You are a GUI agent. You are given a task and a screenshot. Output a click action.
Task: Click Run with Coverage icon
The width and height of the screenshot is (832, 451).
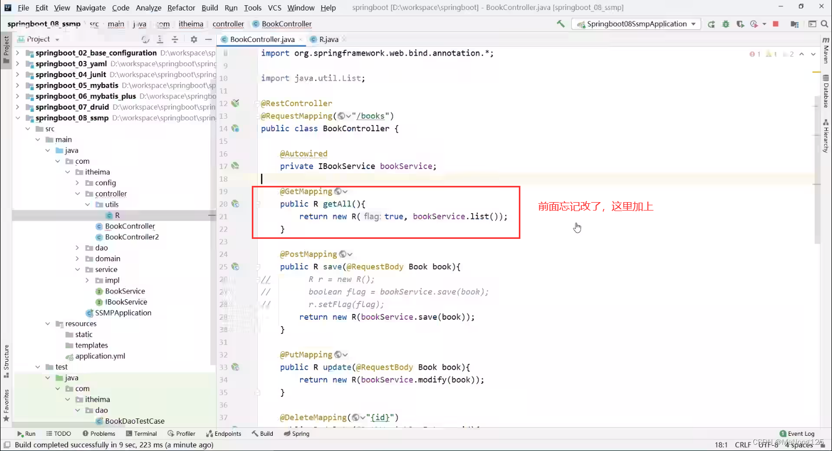coord(740,24)
